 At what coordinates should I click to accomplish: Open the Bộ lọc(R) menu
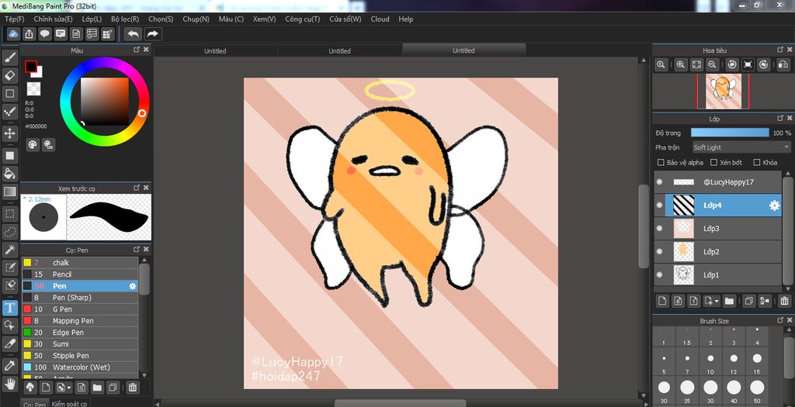(125, 19)
